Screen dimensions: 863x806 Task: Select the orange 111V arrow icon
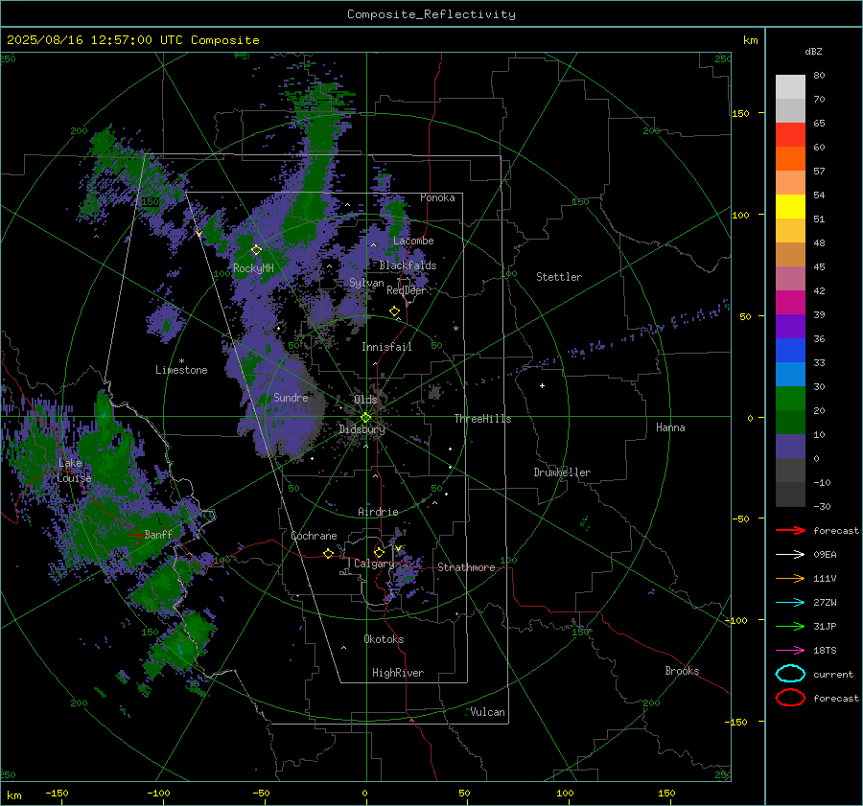tap(790, 578)
